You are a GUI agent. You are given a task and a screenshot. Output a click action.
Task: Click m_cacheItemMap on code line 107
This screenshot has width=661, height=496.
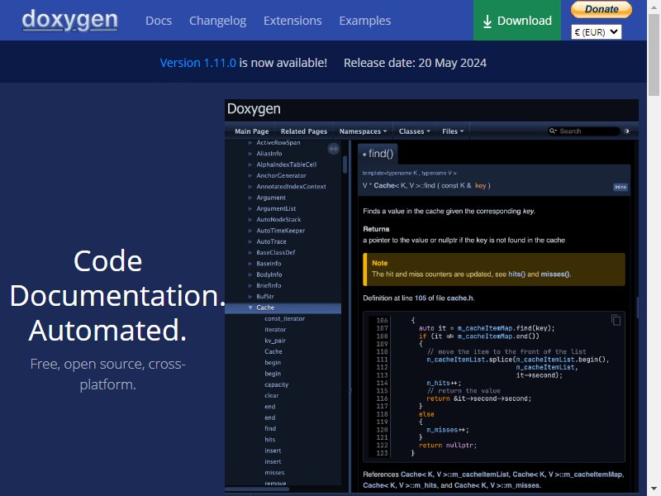485,328
